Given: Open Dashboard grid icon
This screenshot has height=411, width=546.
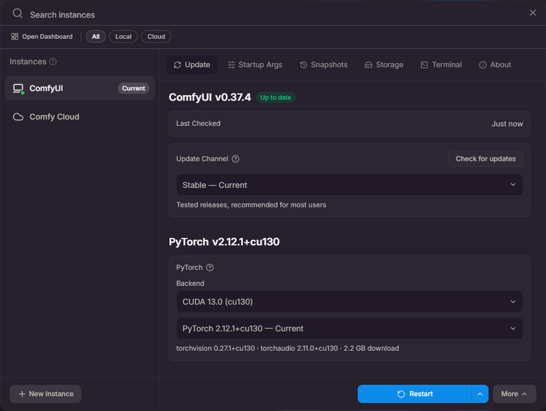Looking at the screenshot, I should 15,37.
